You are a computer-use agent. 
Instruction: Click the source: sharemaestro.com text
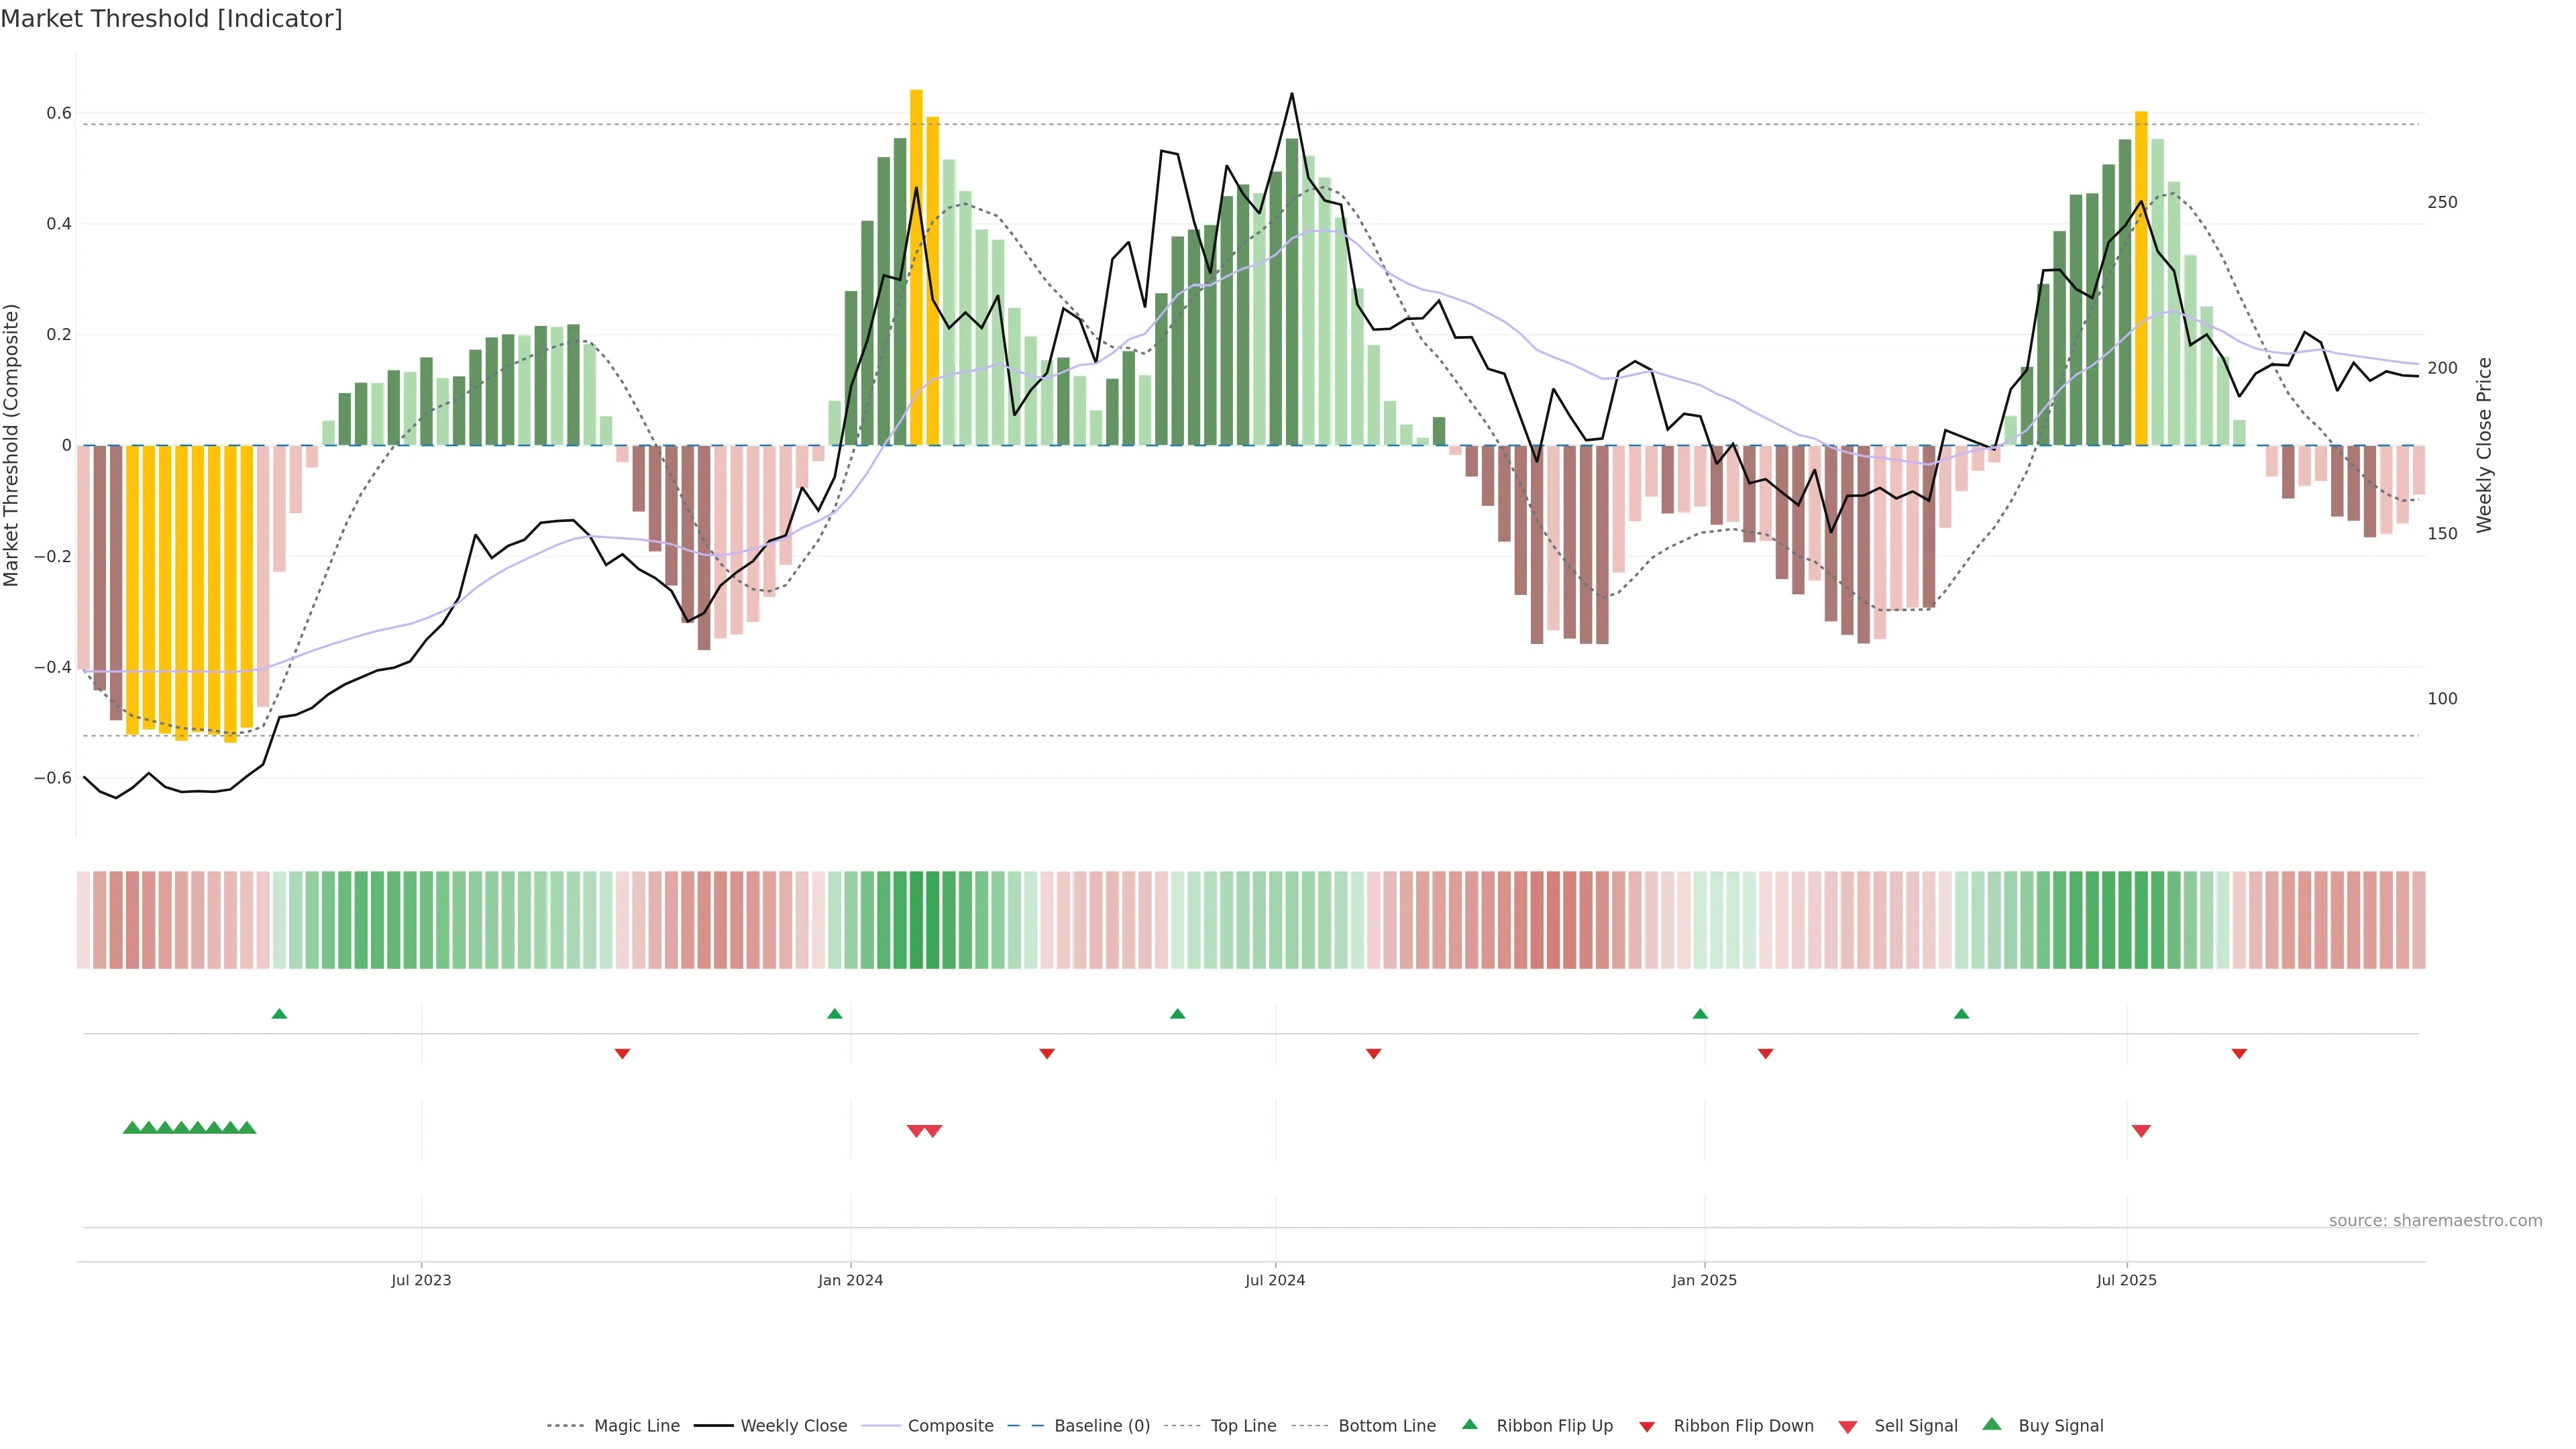pyautogui.click(x=2435, y=1221)
